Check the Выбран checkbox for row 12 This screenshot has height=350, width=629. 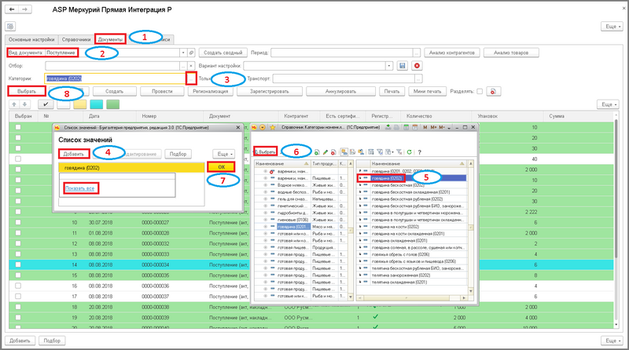click(x=18, y=243)
